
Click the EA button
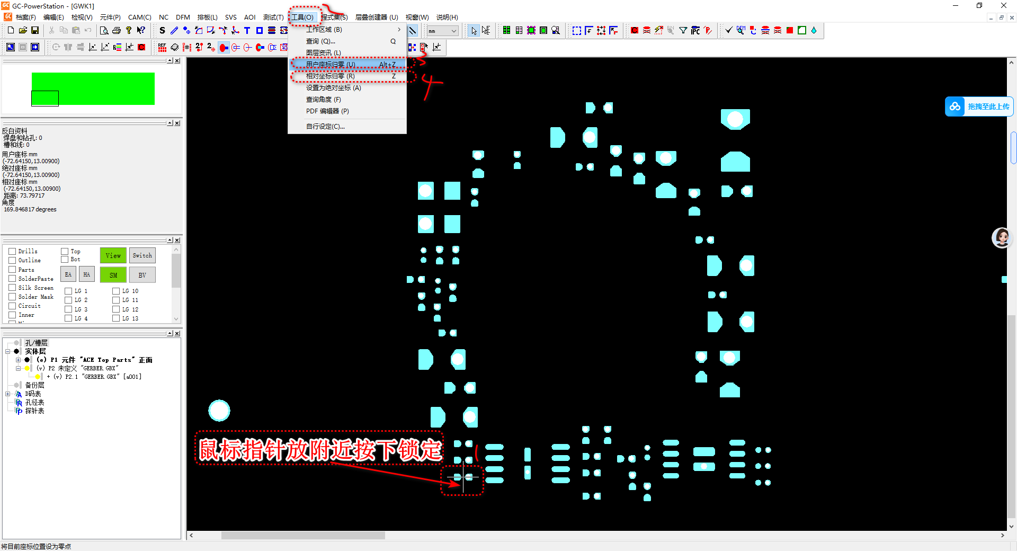point(68,274)
